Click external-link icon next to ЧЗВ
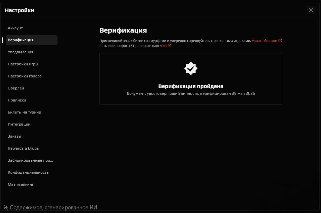321x213 pixels. point(170,46)
